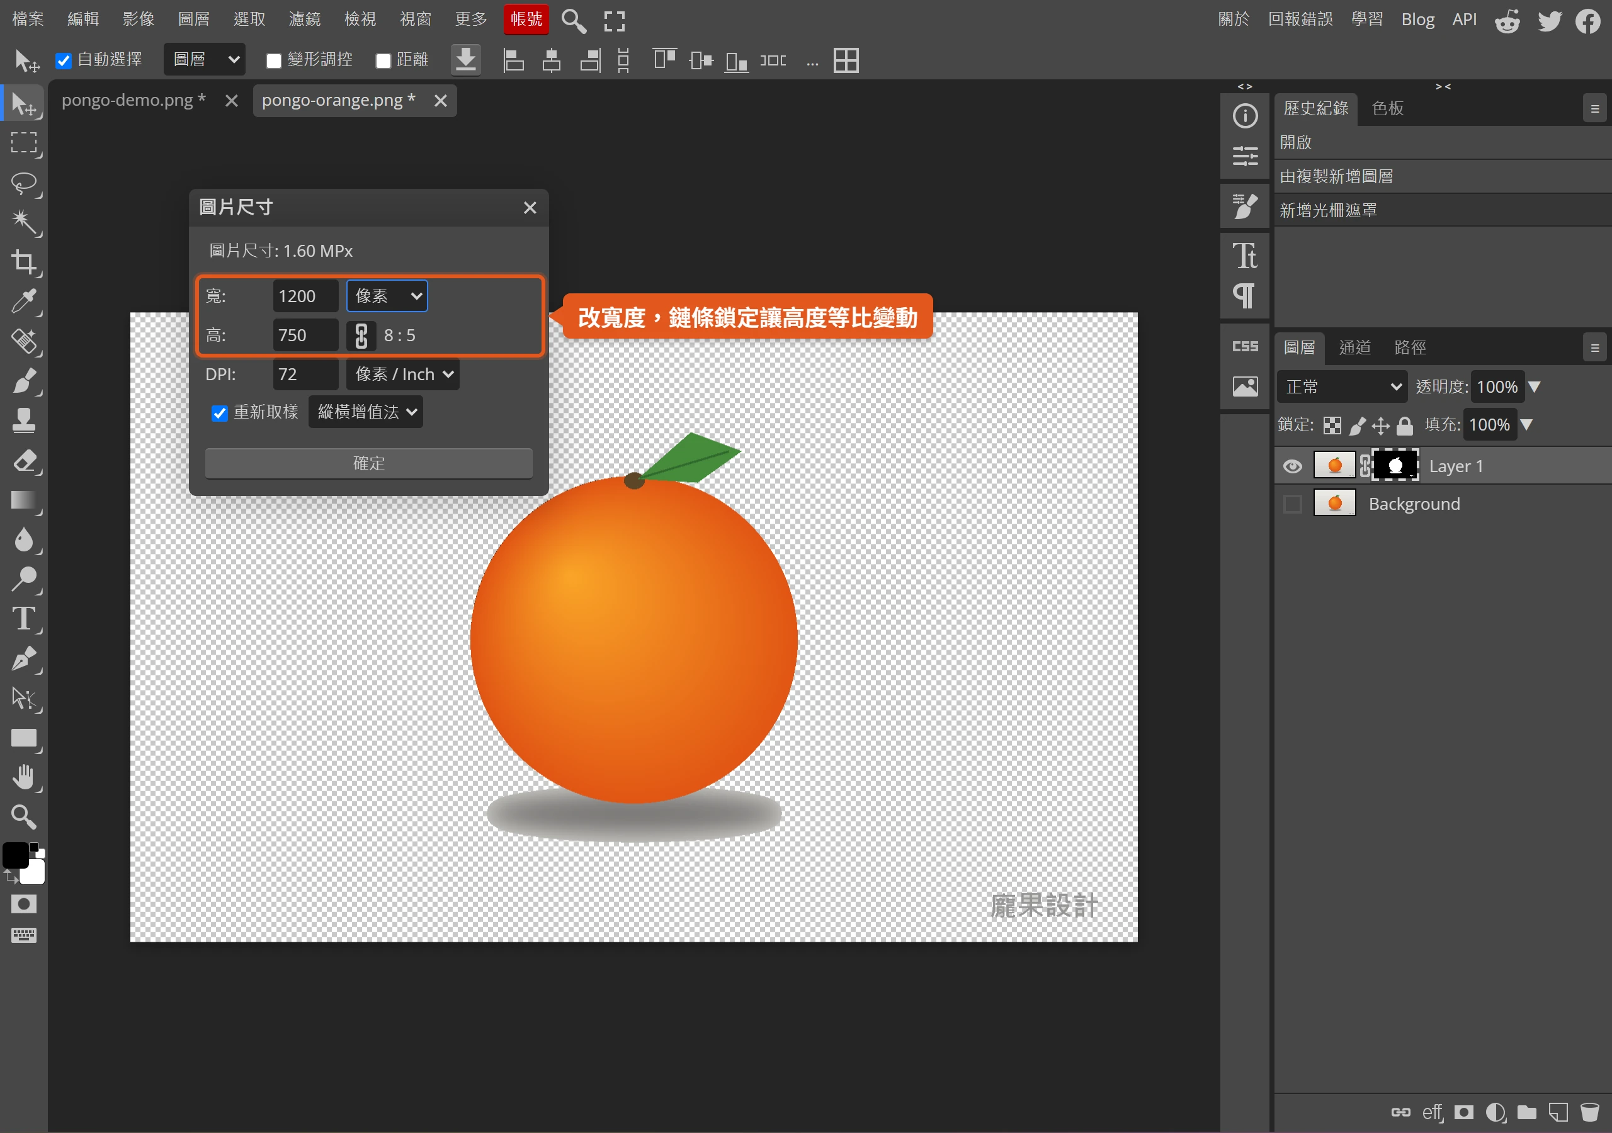Open the 像素 / Inch DPI dropdown
The image size is (1612, 1133).
403,374
